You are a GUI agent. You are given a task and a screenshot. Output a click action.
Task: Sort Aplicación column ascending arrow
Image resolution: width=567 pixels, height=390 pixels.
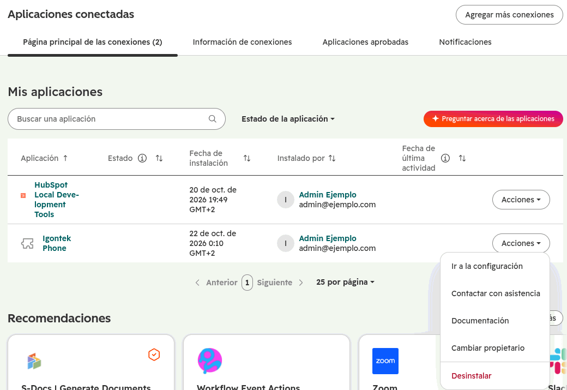coord(65,158)
